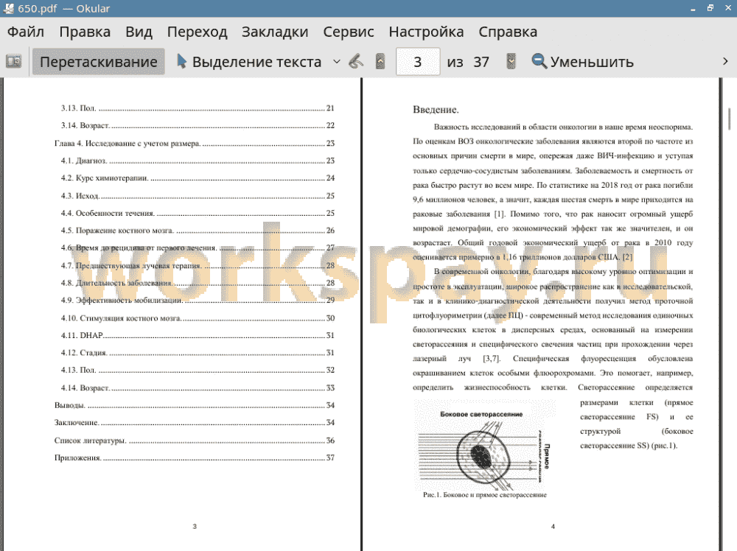The width and height of the screenshot is (737, 551).
Task: Close the Okular window
Action: (x=728, y=8)
